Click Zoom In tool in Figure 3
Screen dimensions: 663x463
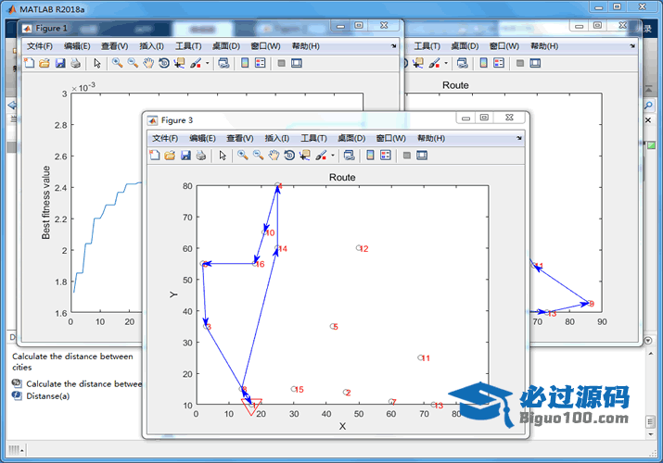(242, 156)
